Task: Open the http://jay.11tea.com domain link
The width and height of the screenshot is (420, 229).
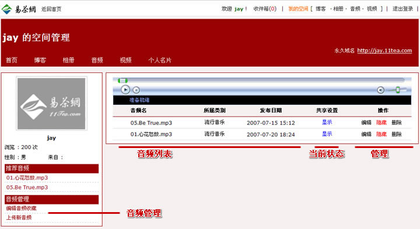Action: pyautogui.click(x=384, y=51)
